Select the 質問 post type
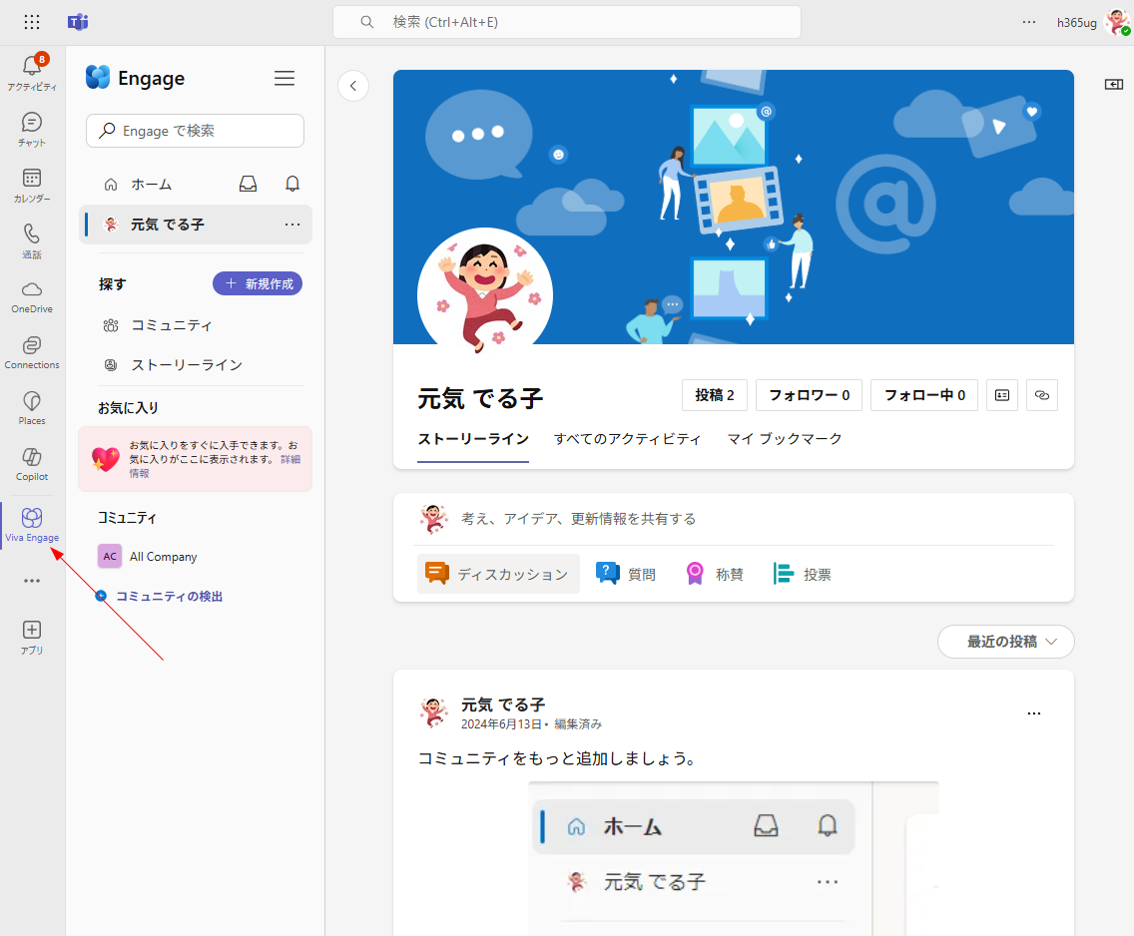The height and width of the screenshot is (936, 1134). 626,574
